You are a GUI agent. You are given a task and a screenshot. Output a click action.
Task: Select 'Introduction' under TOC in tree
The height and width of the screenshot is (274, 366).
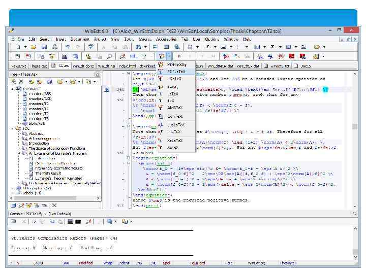(39, 143)
